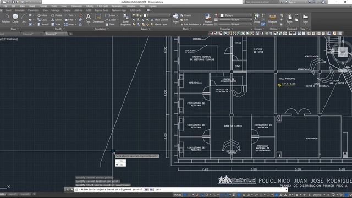The width and height of the screenshot is (352, 198).
Task: Click Match Properties tool
Action: coord(208,20)
